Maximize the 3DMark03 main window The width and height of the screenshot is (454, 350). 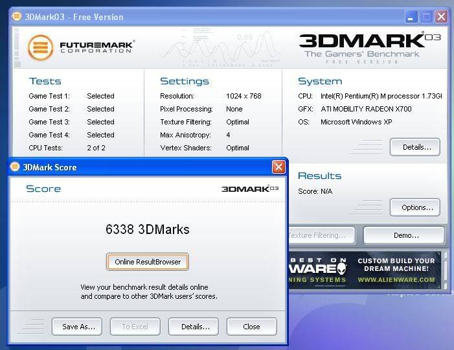[x=426, y=17]
